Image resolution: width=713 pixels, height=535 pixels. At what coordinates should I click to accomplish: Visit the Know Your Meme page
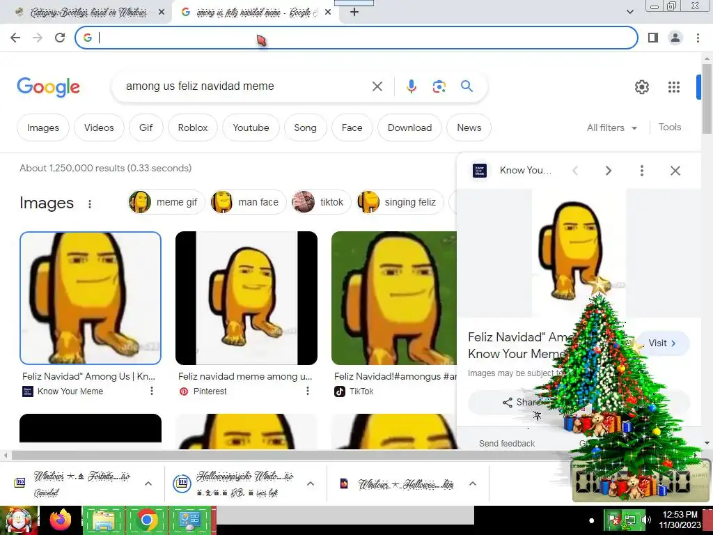(x=663, y=343)
